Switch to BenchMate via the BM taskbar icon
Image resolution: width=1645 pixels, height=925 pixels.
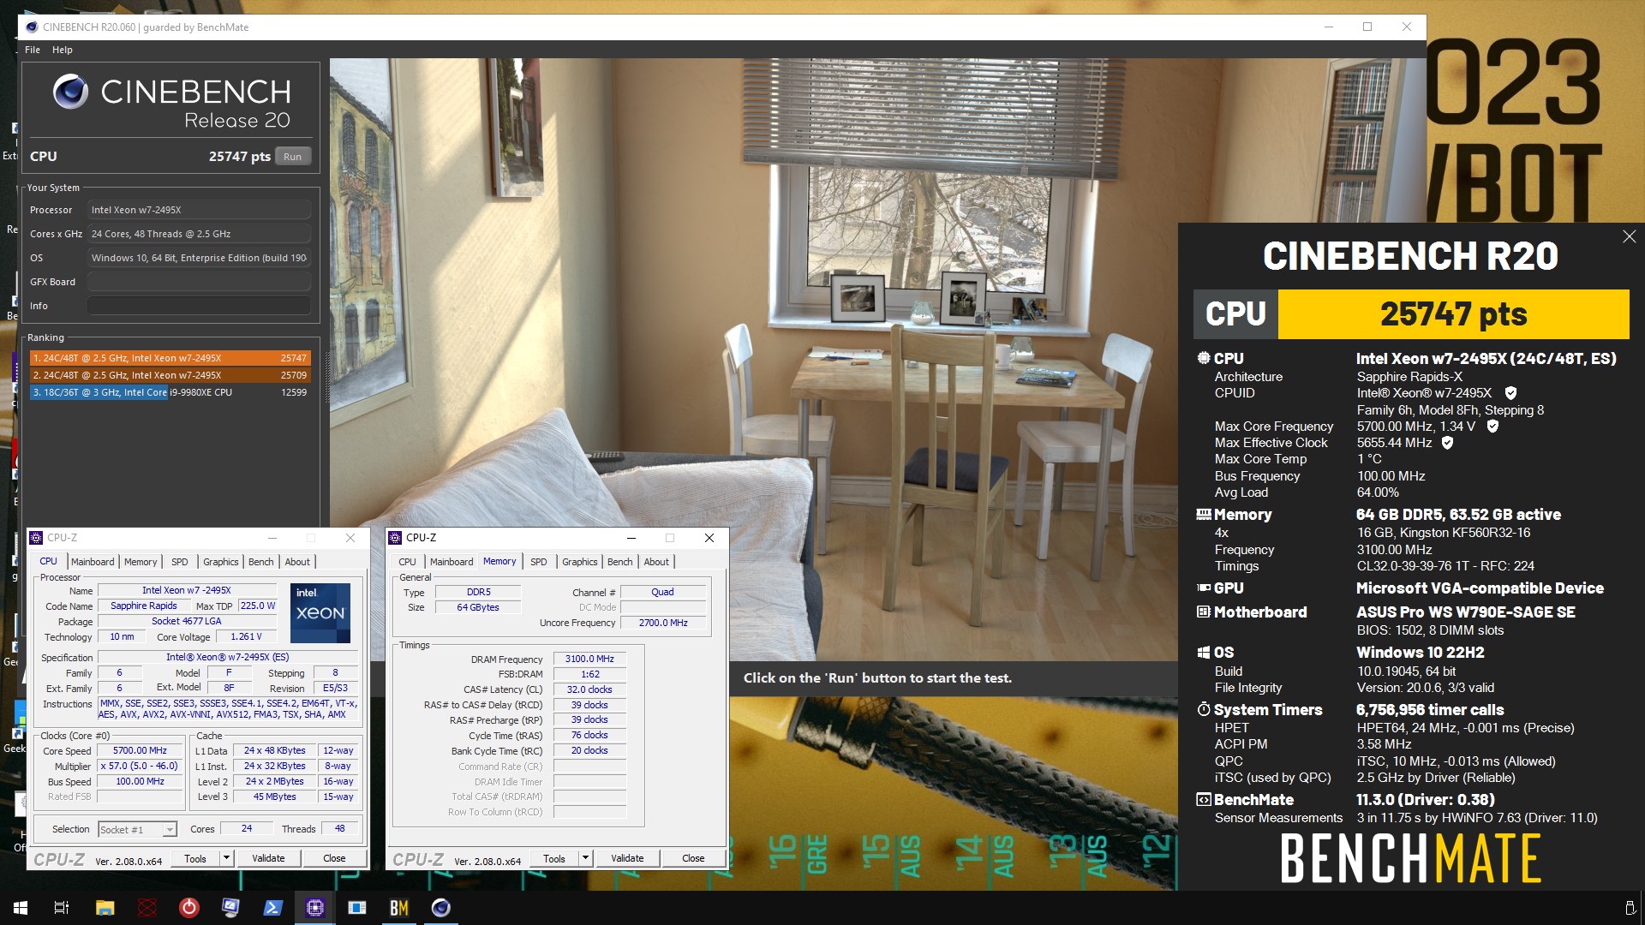(x=399, y=908)
